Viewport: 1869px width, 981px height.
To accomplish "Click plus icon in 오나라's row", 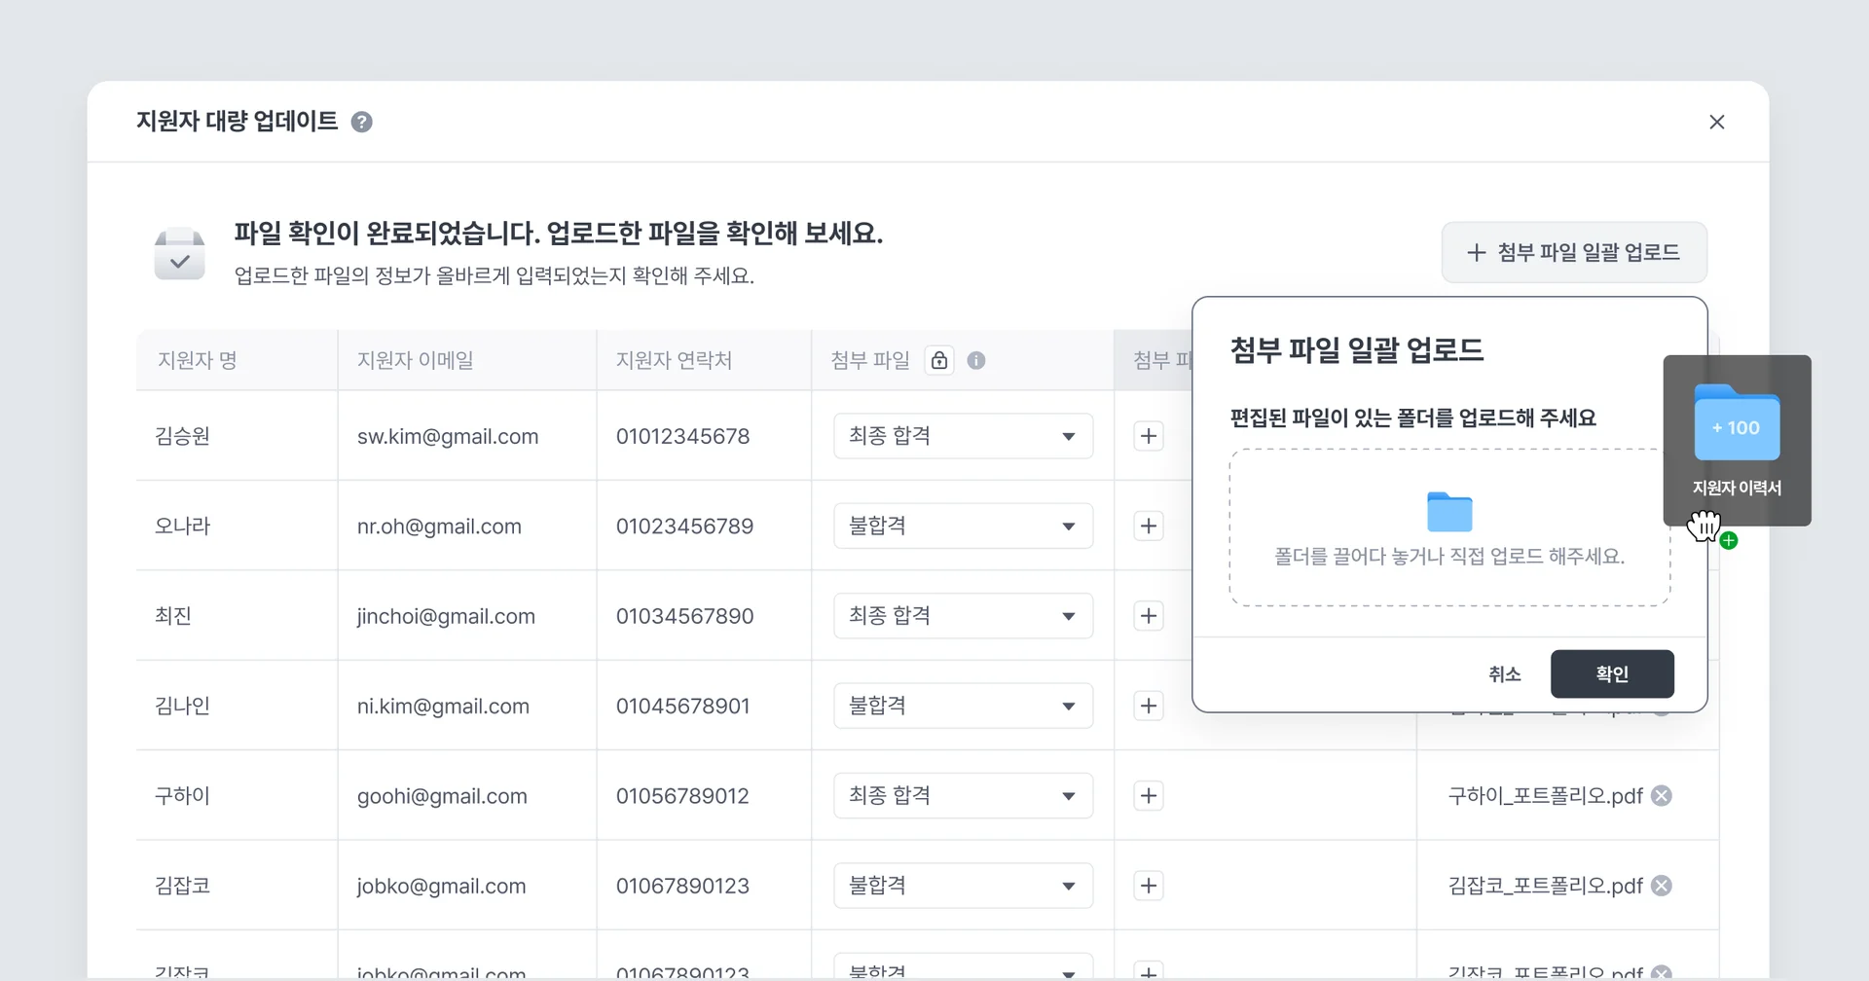I will [1149, 526].
